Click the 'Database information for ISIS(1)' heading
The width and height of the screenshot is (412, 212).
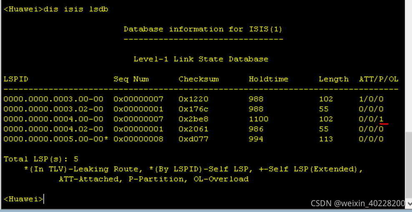203,29
